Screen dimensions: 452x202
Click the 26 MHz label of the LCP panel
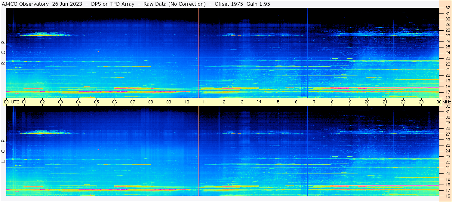coord(447,140)
